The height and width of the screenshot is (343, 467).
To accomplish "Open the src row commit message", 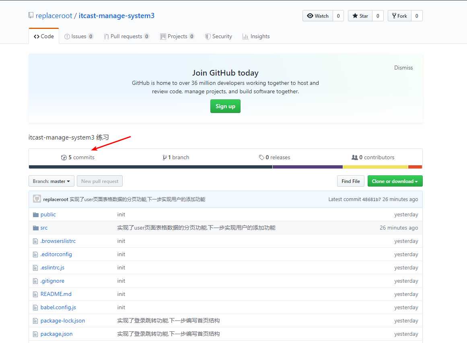I will pos(196,228).
